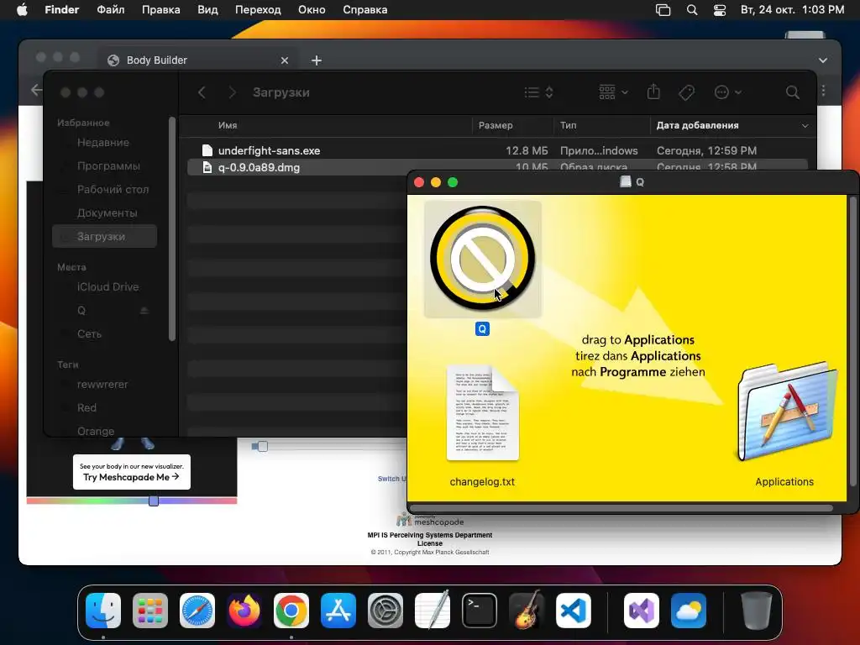Image resolution: width=860 pixels, height=645 pixels.
Task: Open Документы in Finder sidebar
Action: click(x=107, y=213)
